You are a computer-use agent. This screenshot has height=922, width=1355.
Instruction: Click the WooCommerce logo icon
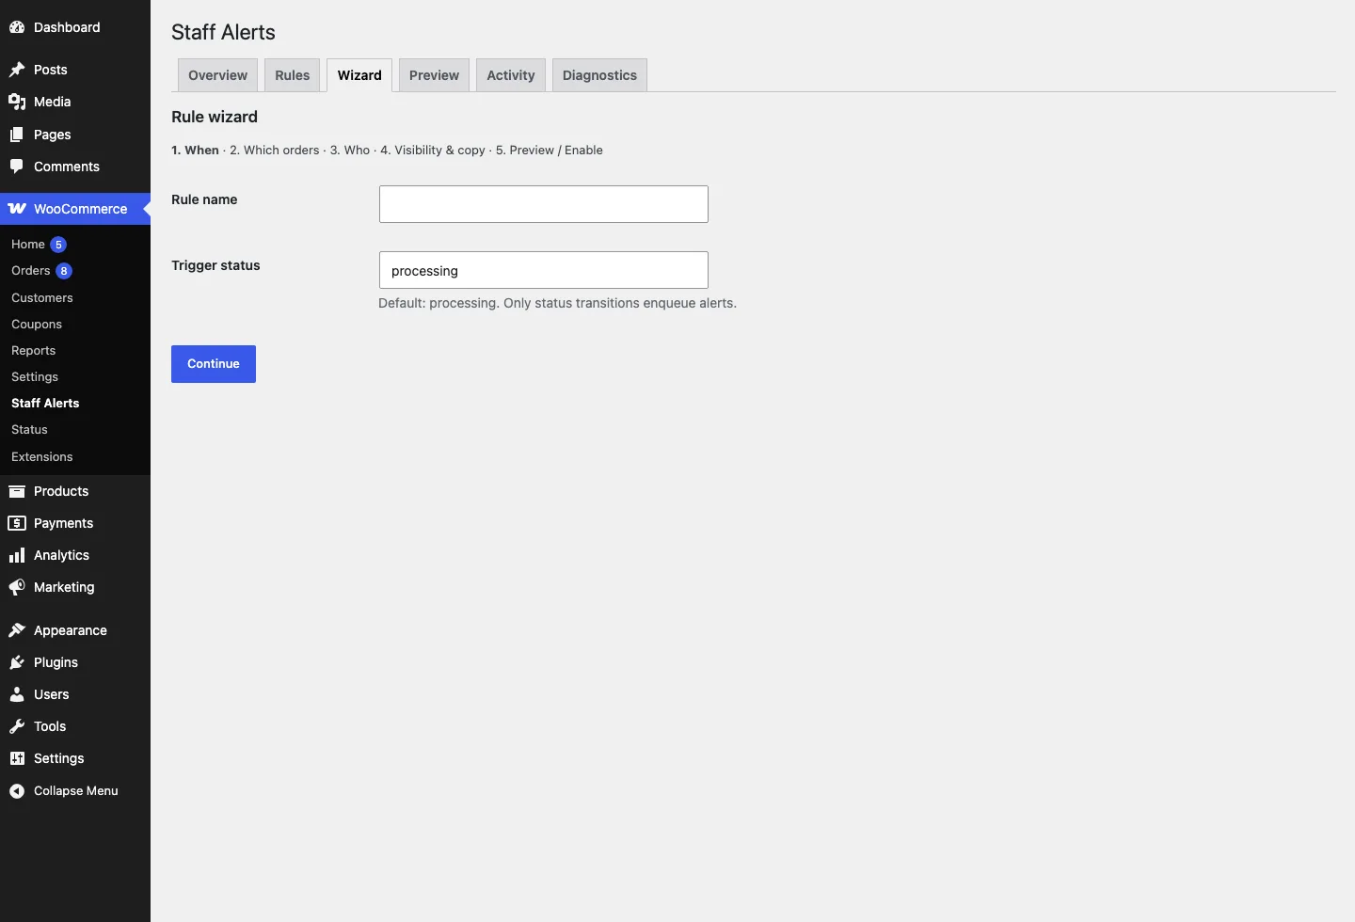17,209
